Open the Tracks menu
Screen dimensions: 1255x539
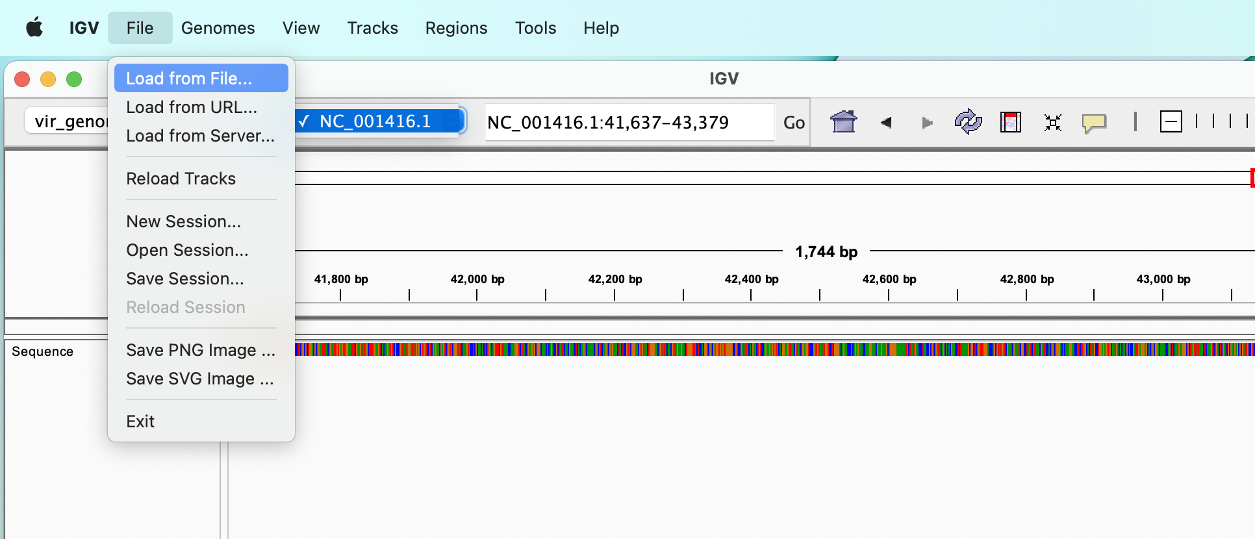[x=373, y=28]
